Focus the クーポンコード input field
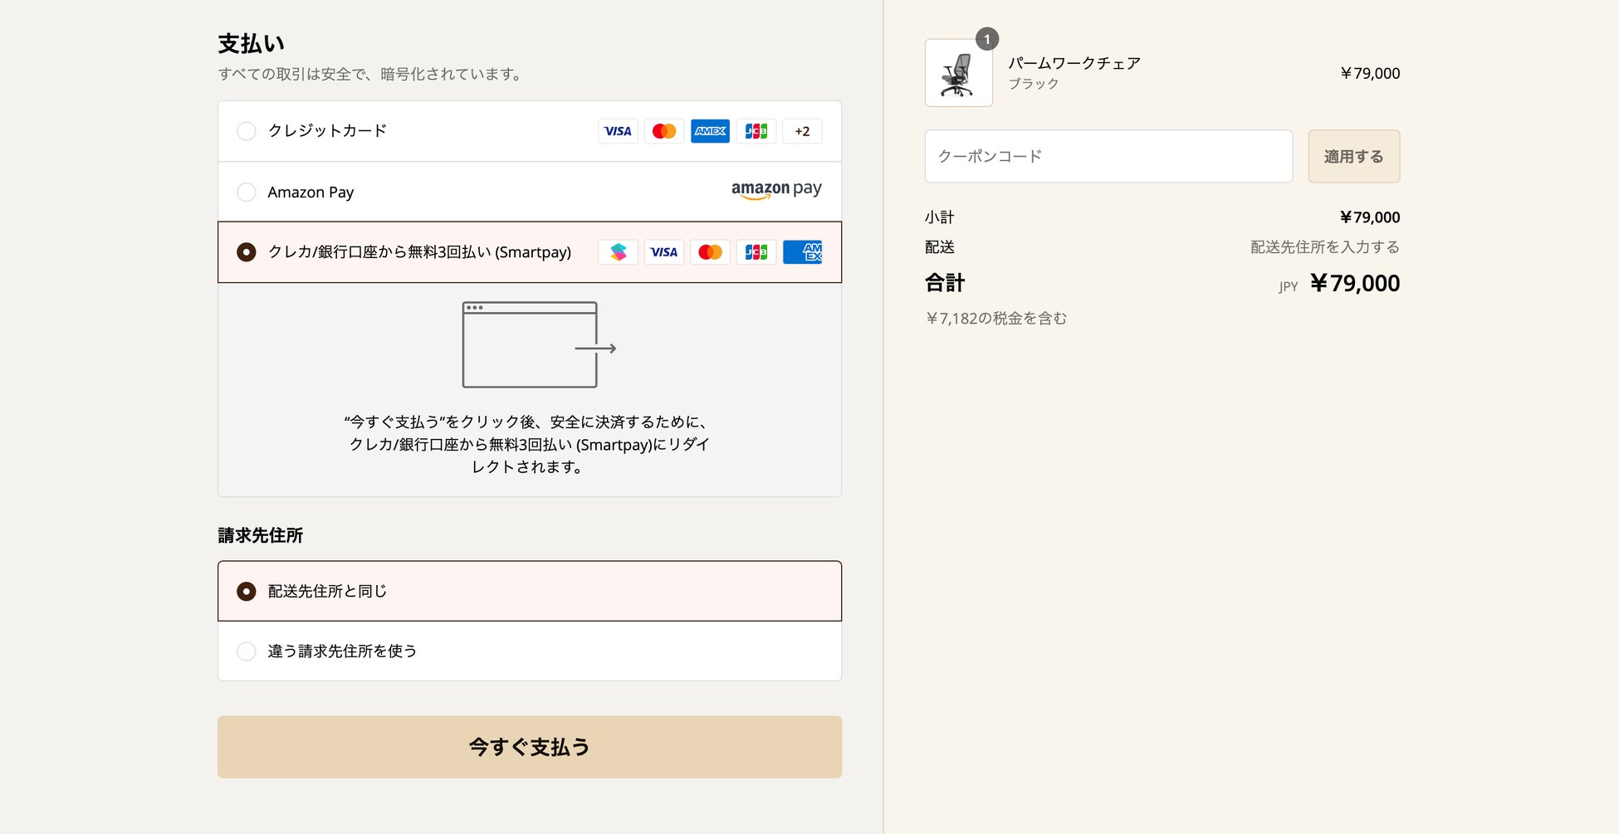 click(x=1108, y=156)
